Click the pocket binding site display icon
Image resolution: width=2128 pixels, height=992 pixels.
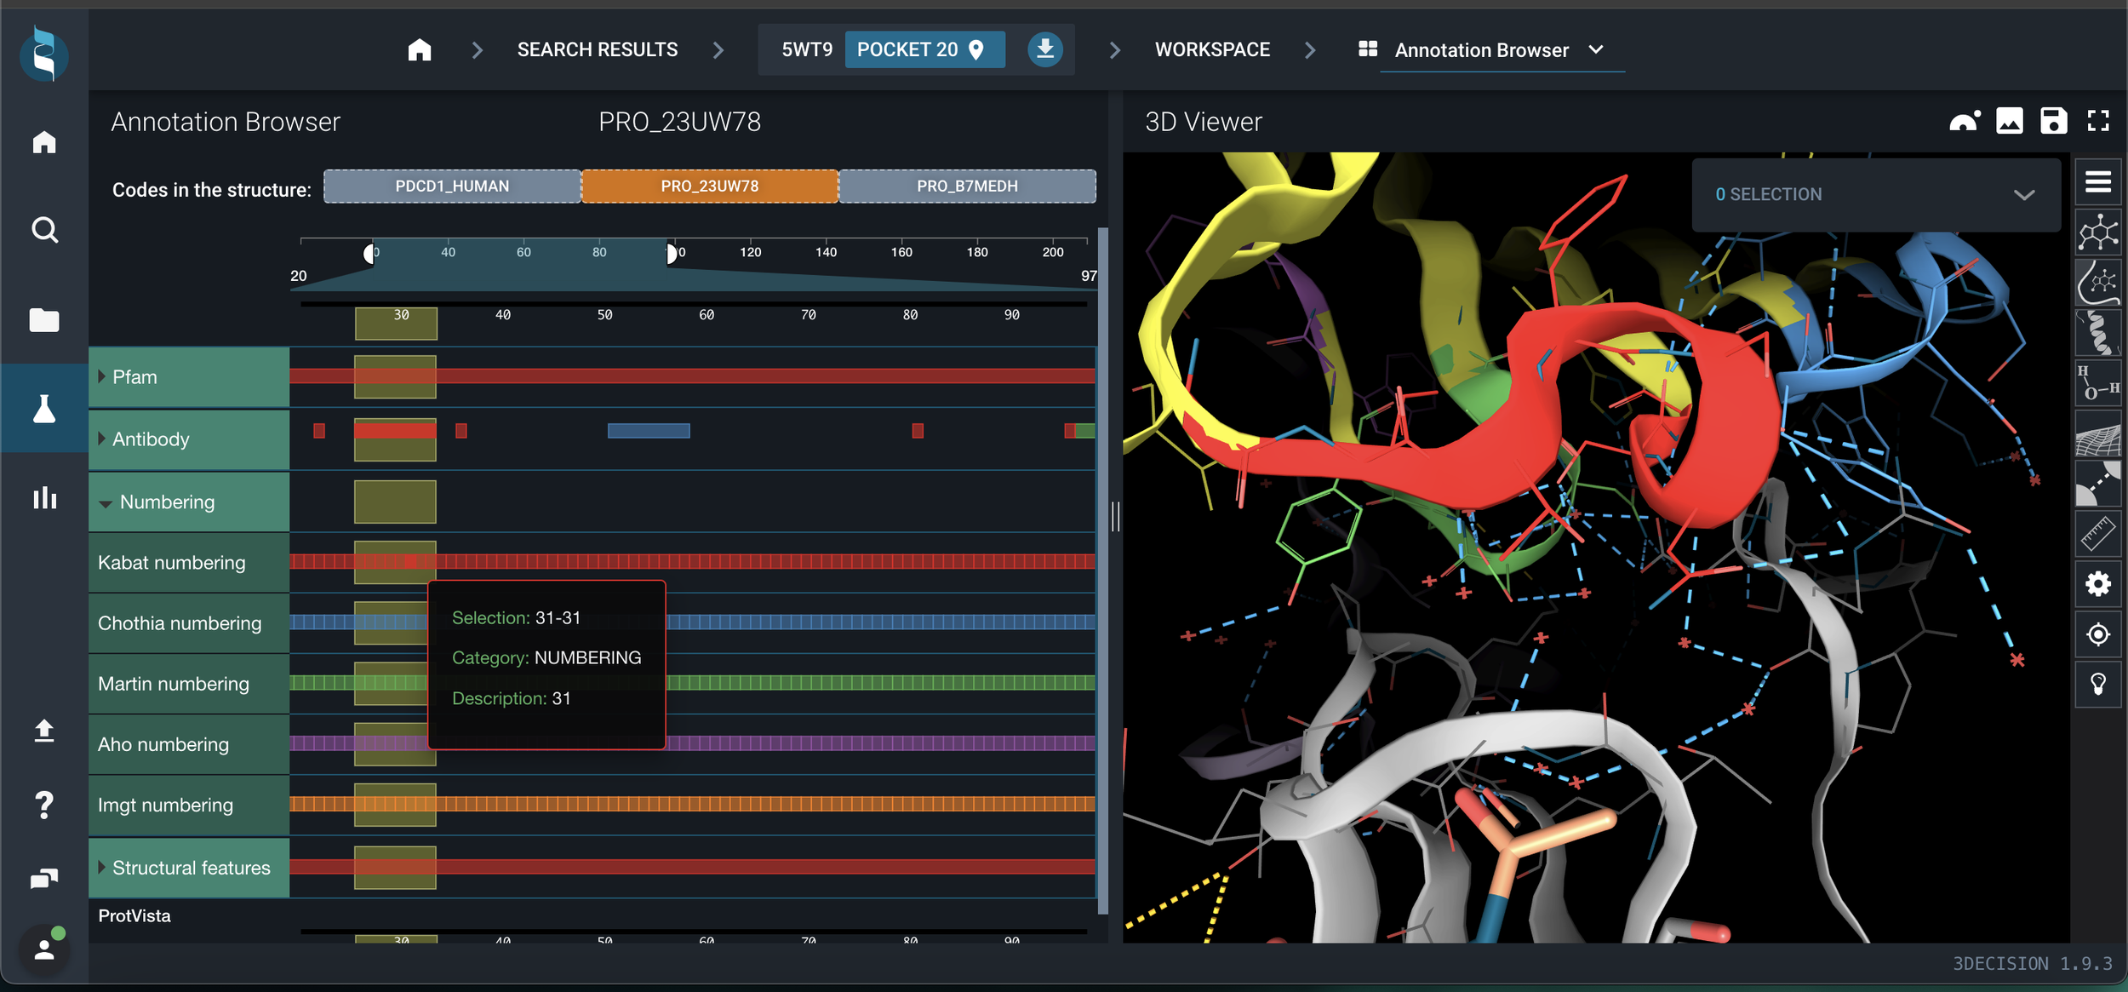(x=2097, y=283)
